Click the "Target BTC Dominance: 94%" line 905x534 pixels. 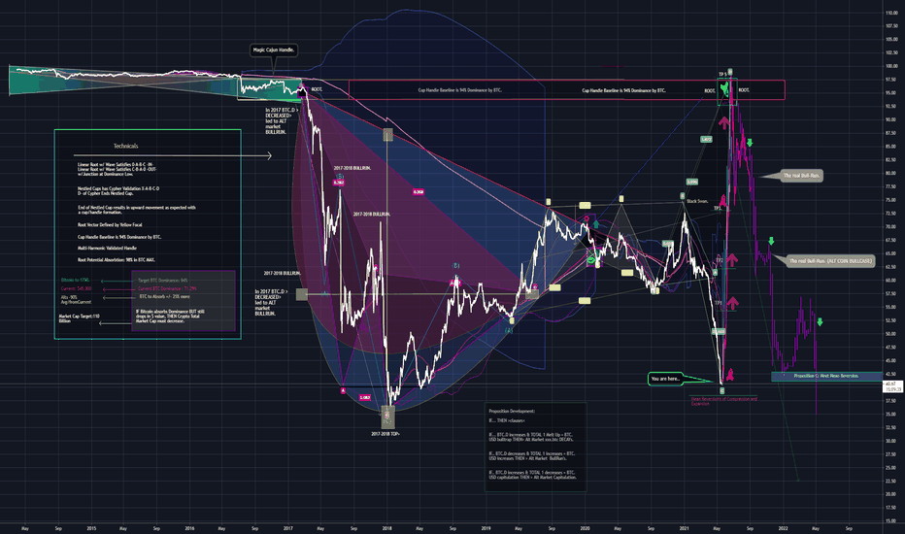click(163, 281)
